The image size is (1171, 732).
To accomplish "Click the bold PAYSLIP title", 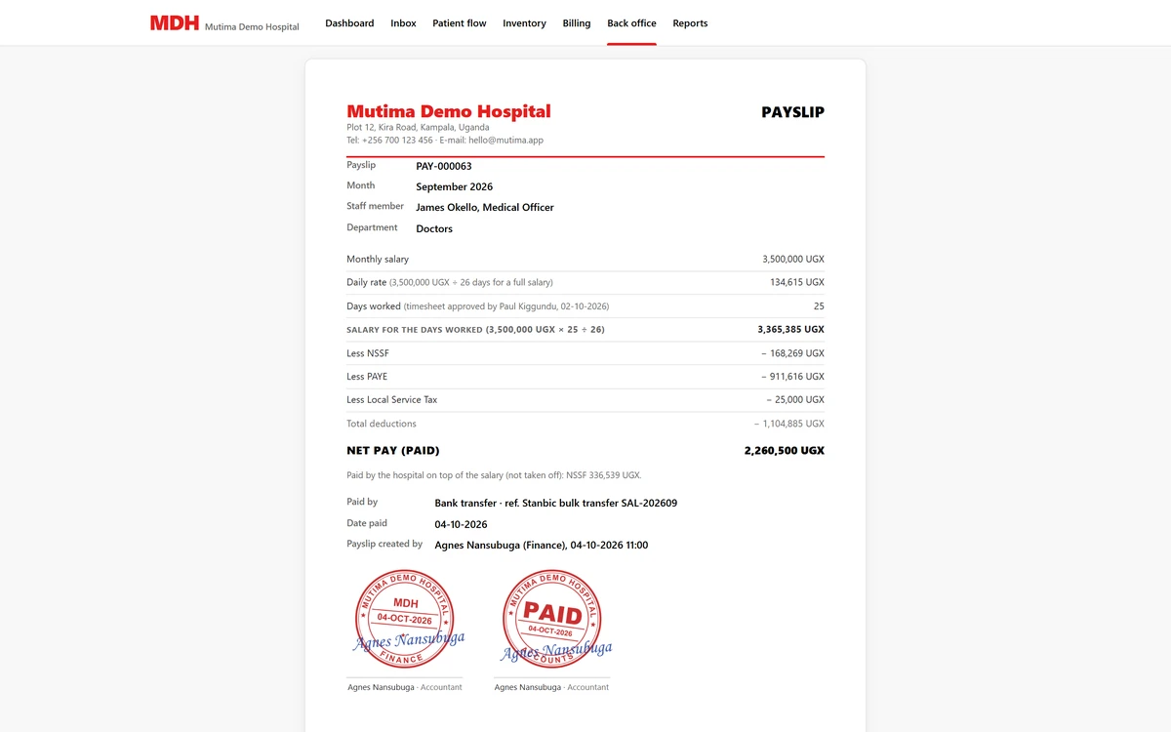I will coord(792,112).
